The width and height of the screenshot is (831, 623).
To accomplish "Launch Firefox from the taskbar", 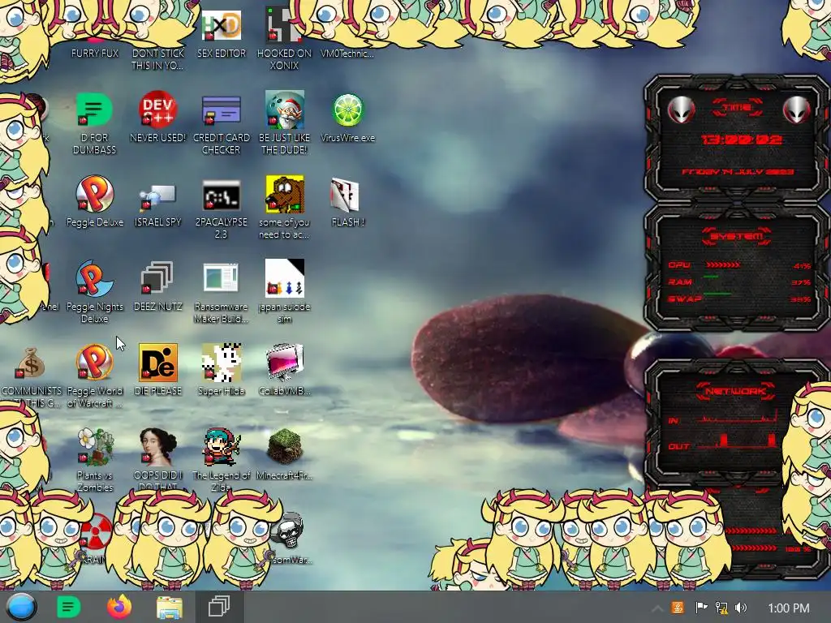I will 119,607.
